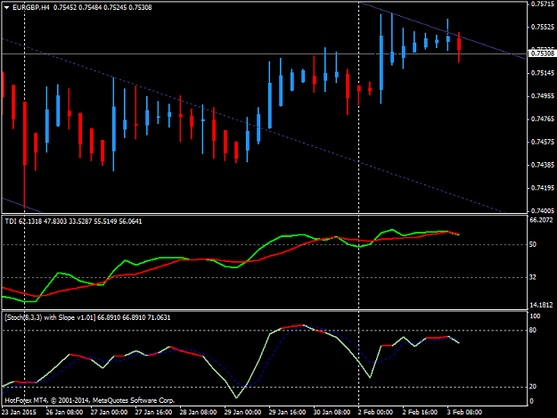Click the stochastic scale 100 label
This screenshot has width=557, height=418.
535,316
